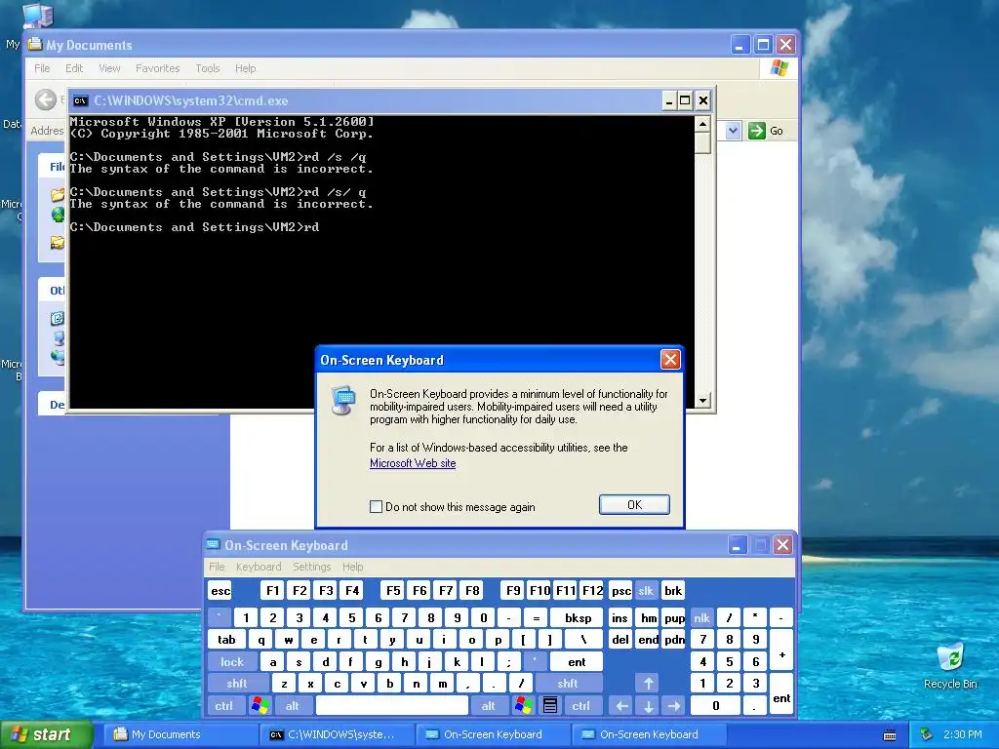Toggle the left alt key
The width and height of the screenshot is (999, 749).
(293, 705)
